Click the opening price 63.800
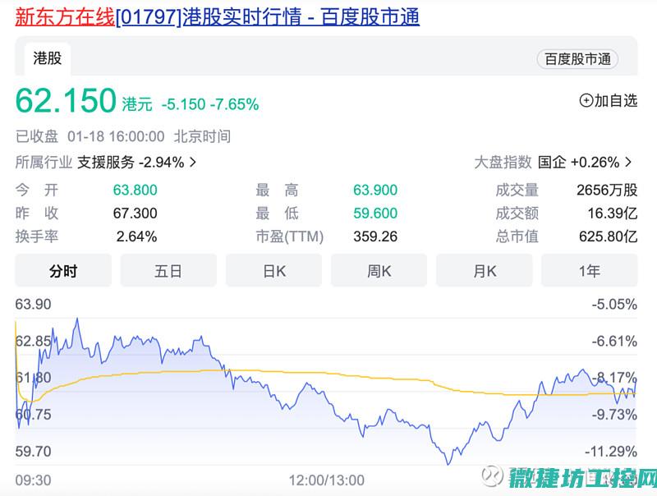 (135, 191)
